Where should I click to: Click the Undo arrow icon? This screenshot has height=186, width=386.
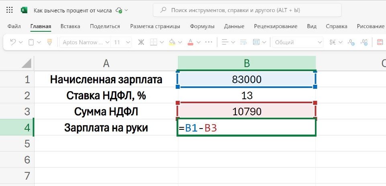(13, 42)
